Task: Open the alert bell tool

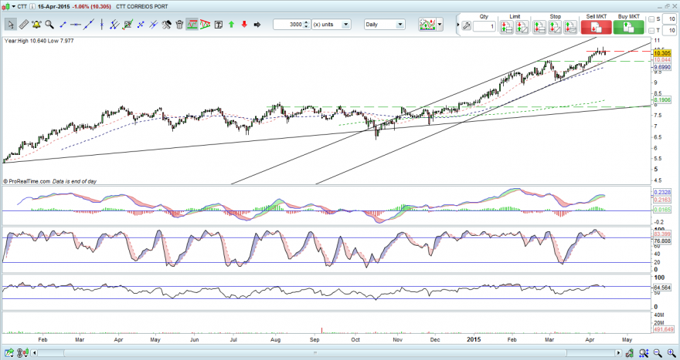Action: pos(36,25)
